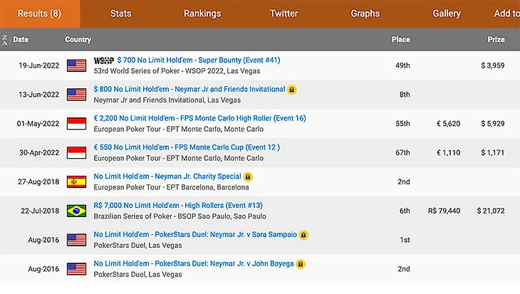Click the prize $ 1,171
Viewport: 520px width, 294px height.
click(493, 153)
